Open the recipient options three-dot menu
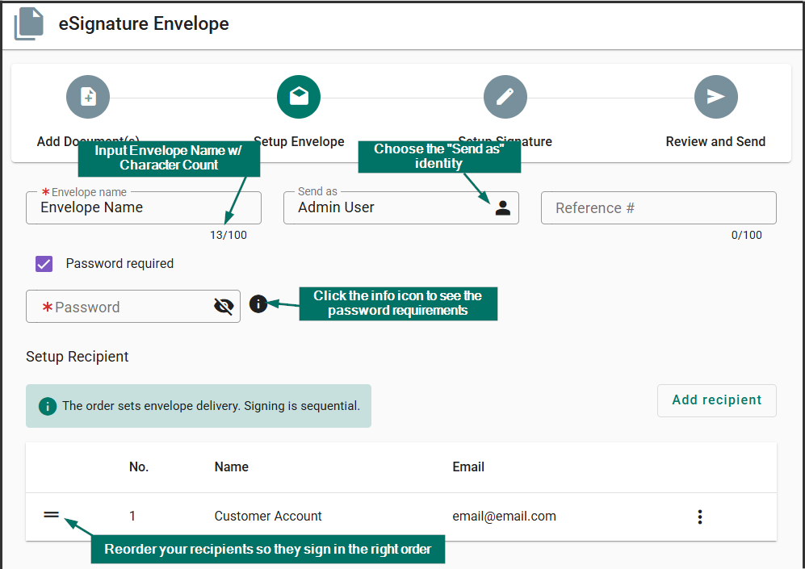This screenshot has width=805, height=569. [x=699, y=516]
